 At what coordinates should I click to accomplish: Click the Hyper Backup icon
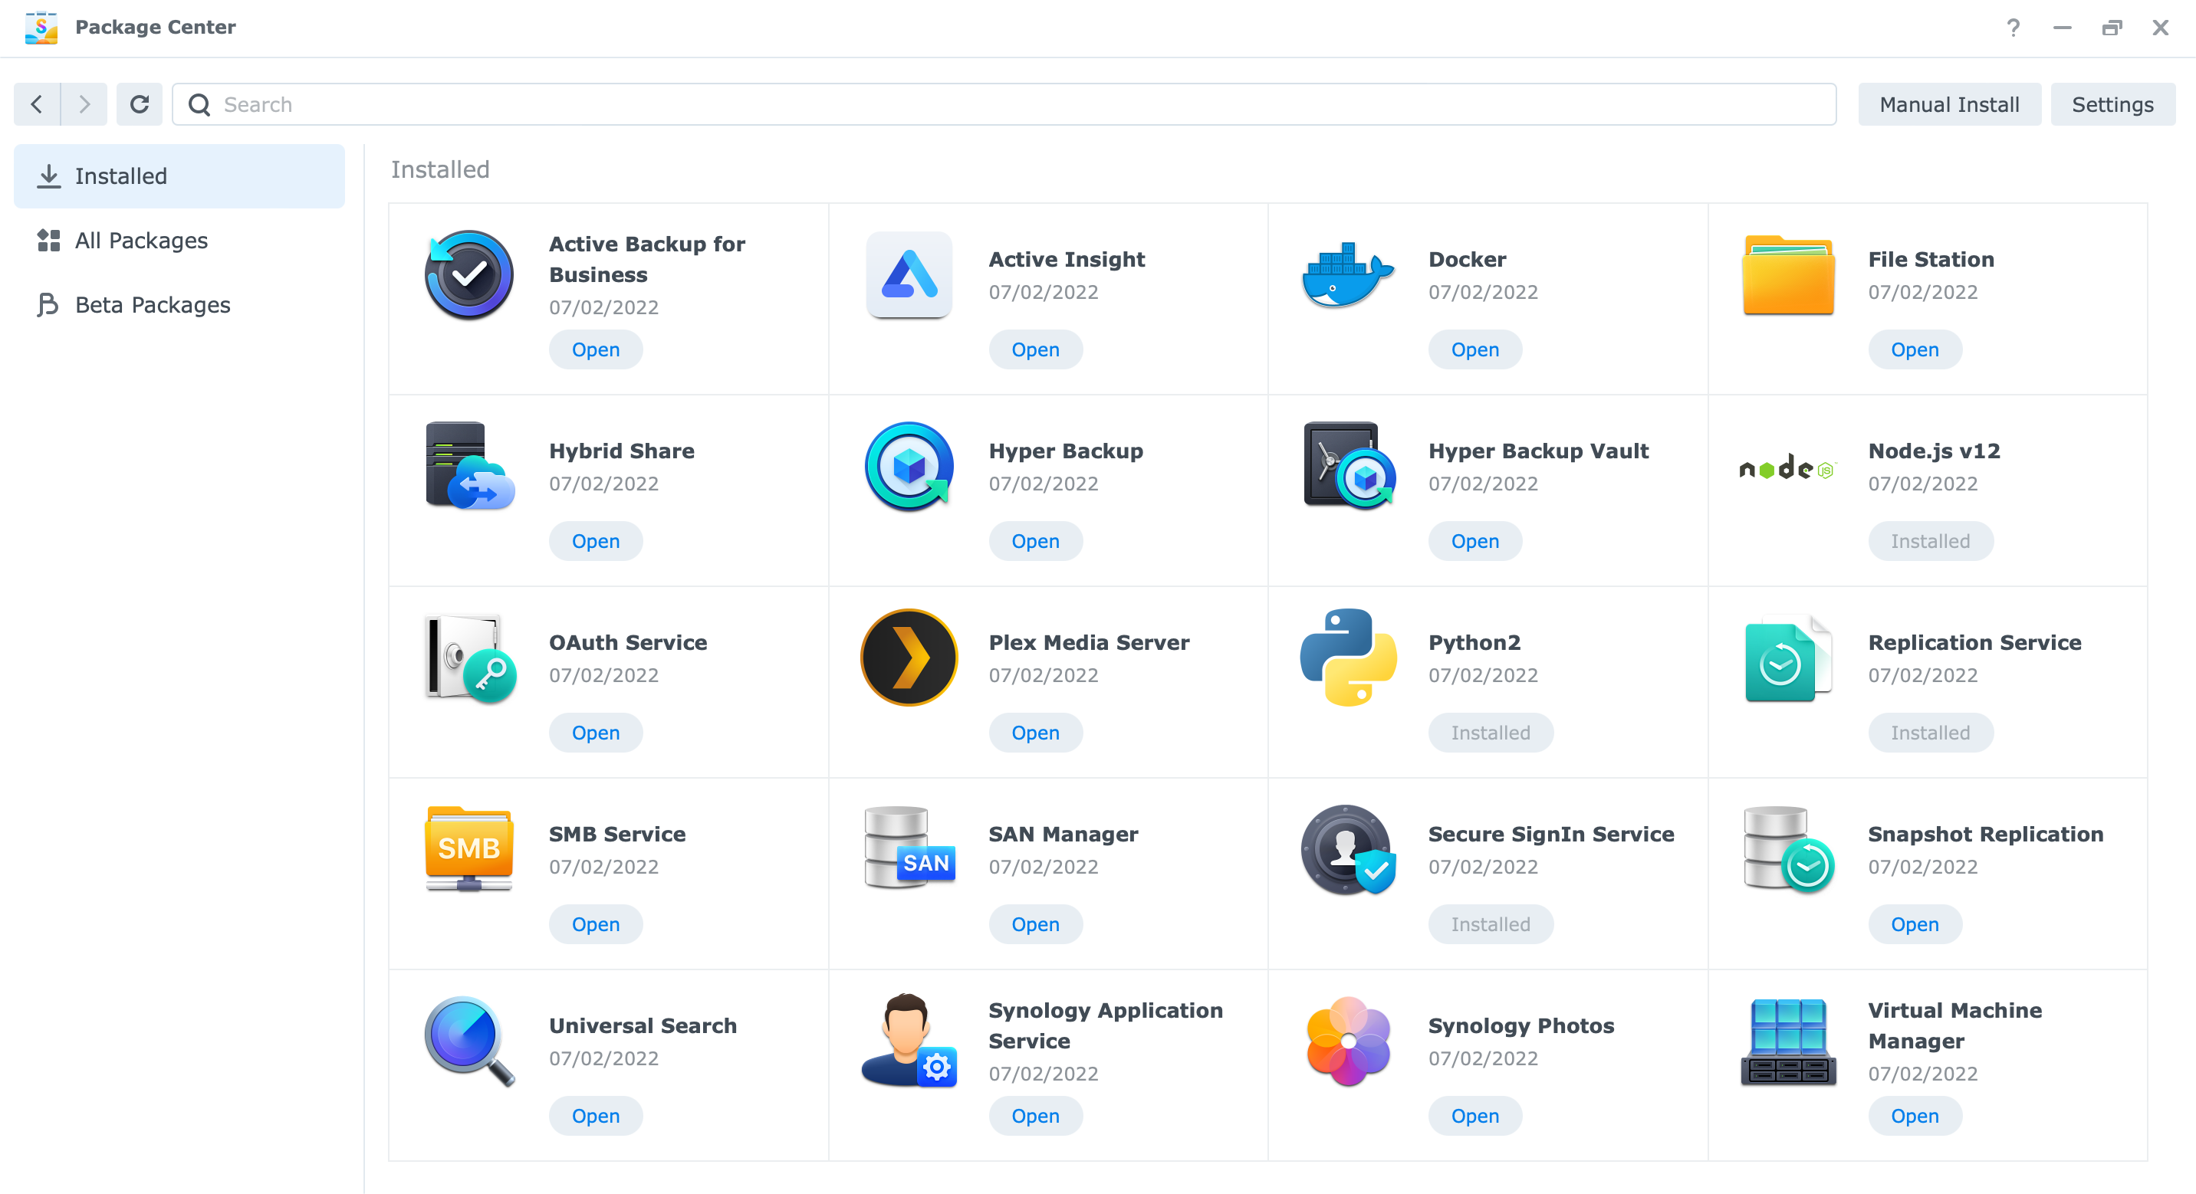909,466
